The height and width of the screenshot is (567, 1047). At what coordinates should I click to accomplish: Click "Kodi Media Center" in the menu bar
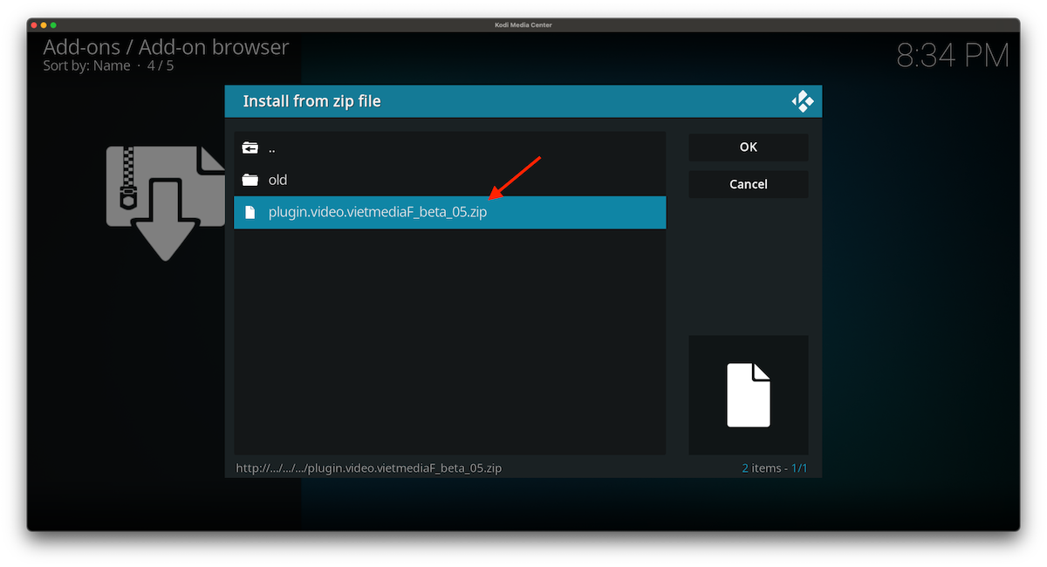523,24
